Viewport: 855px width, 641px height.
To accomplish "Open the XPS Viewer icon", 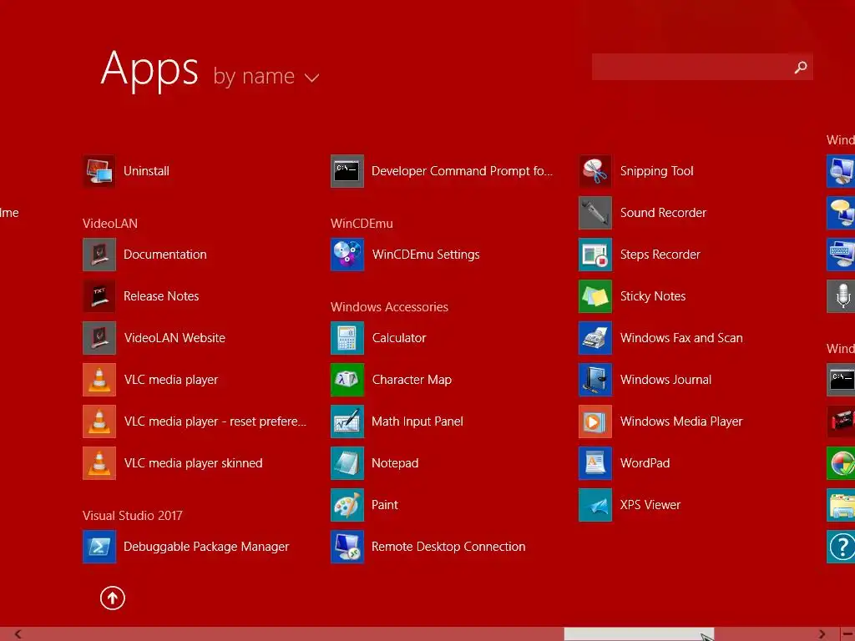I will tap(595, 505).
